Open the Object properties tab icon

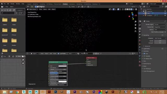click(140, 44)
